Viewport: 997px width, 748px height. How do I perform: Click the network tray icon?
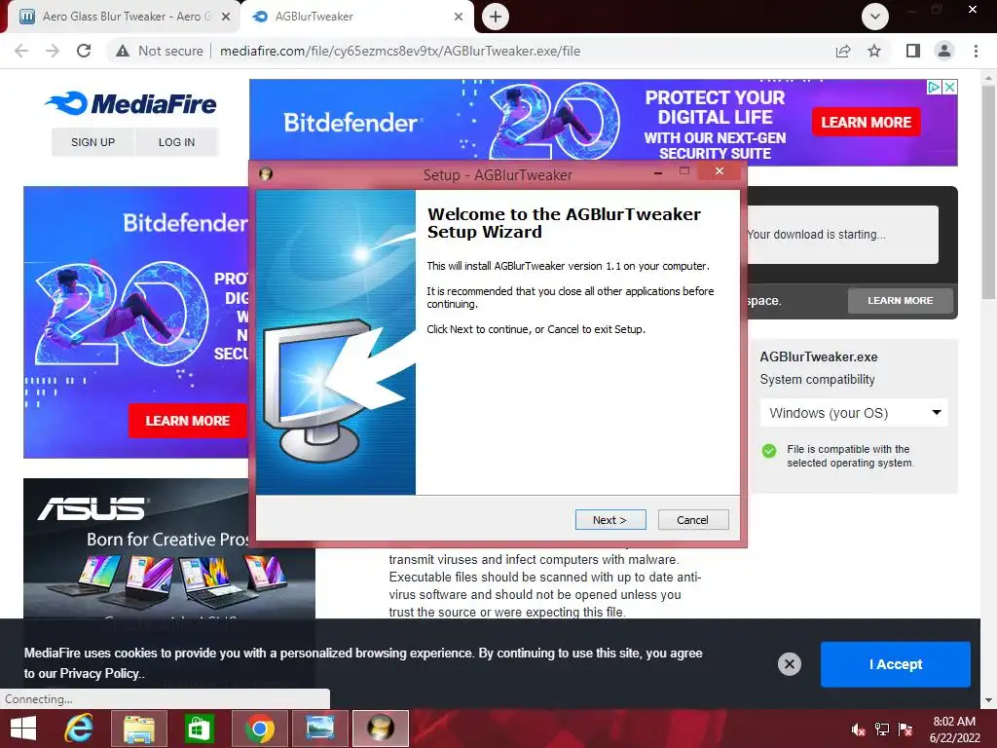click(x=882, y=729)
